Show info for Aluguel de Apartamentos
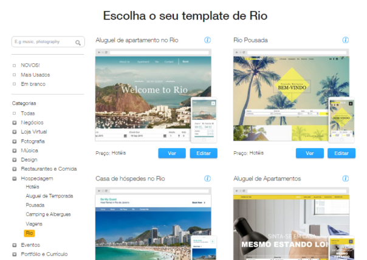367x260 pixels. click(346, 179)
